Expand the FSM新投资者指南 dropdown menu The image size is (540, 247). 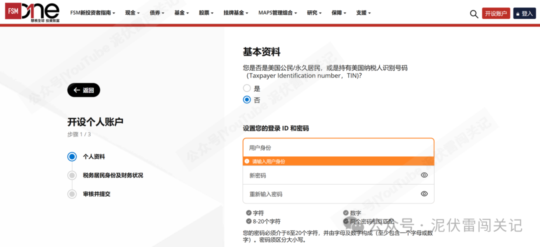point(92,13)
